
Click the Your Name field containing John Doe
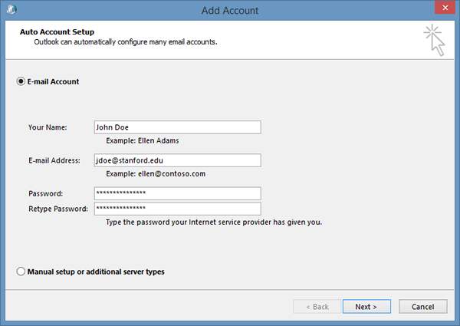tap(176, 127)
